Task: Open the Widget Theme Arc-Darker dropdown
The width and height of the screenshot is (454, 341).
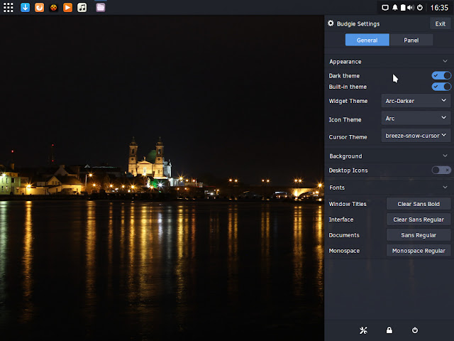Action: [x=416, y=101]
